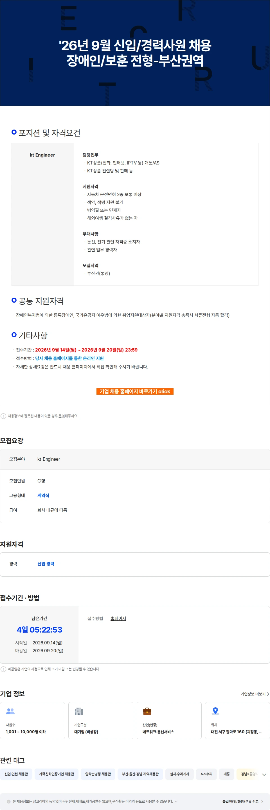The height and width of the screenshot is (810, 270).
Task: Click the start date 2026.09.14(월)
Action: pyautogui.click(x=48, y=643)
